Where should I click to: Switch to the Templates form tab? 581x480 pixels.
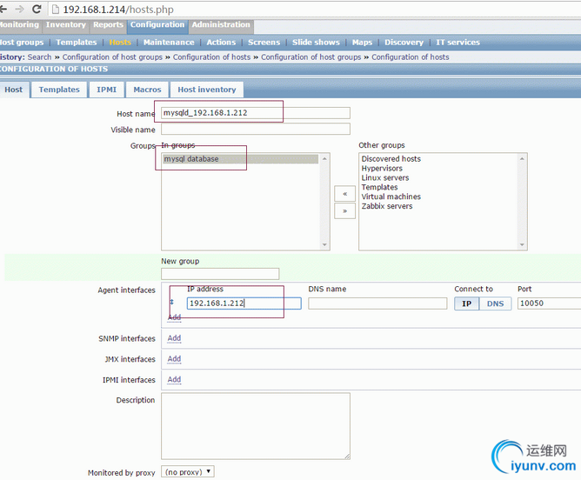(59, 90)
